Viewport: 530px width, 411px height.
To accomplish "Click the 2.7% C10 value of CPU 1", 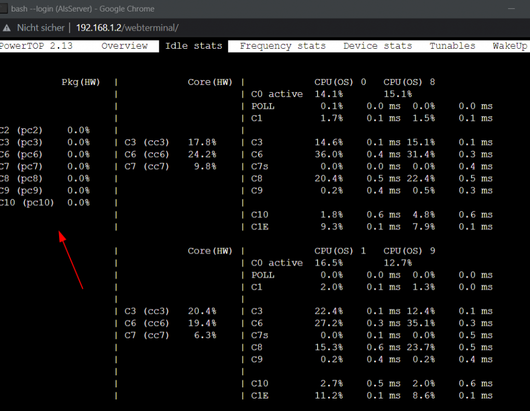I will click(332, 384).
